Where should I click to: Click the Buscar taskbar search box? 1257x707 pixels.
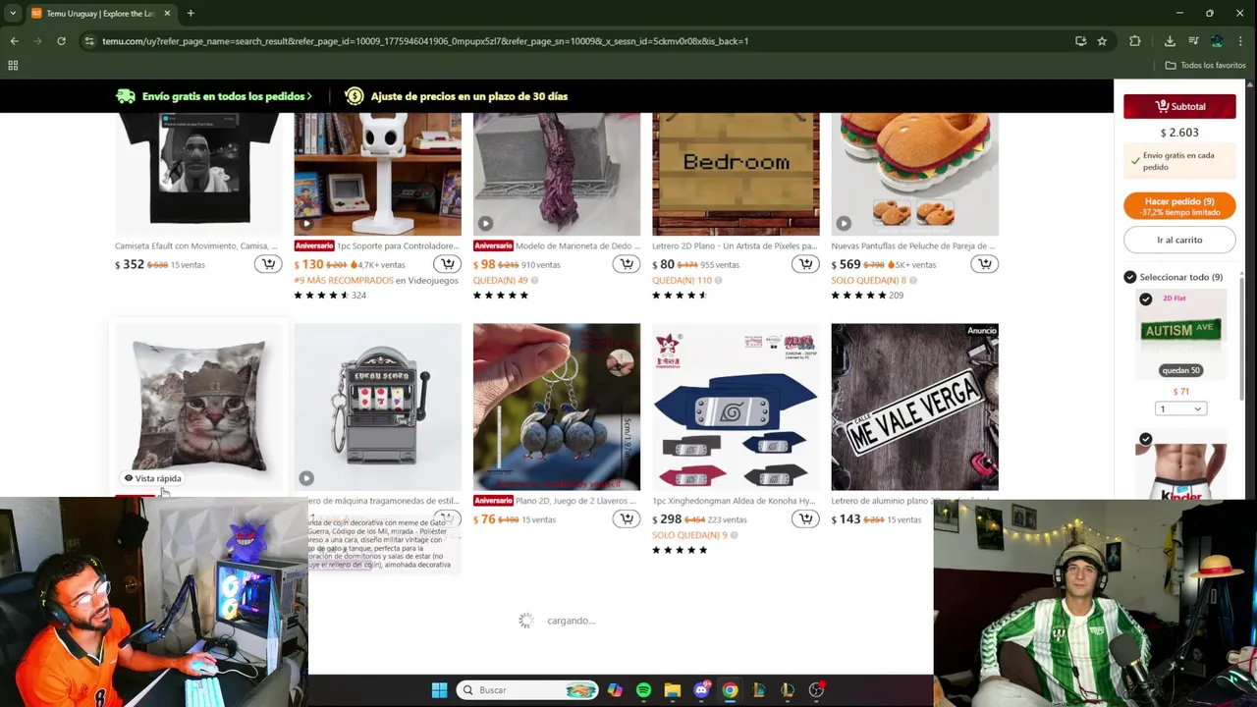(528, 690)
